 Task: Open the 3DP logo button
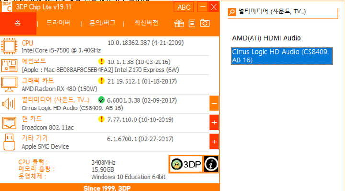[186, 164]
